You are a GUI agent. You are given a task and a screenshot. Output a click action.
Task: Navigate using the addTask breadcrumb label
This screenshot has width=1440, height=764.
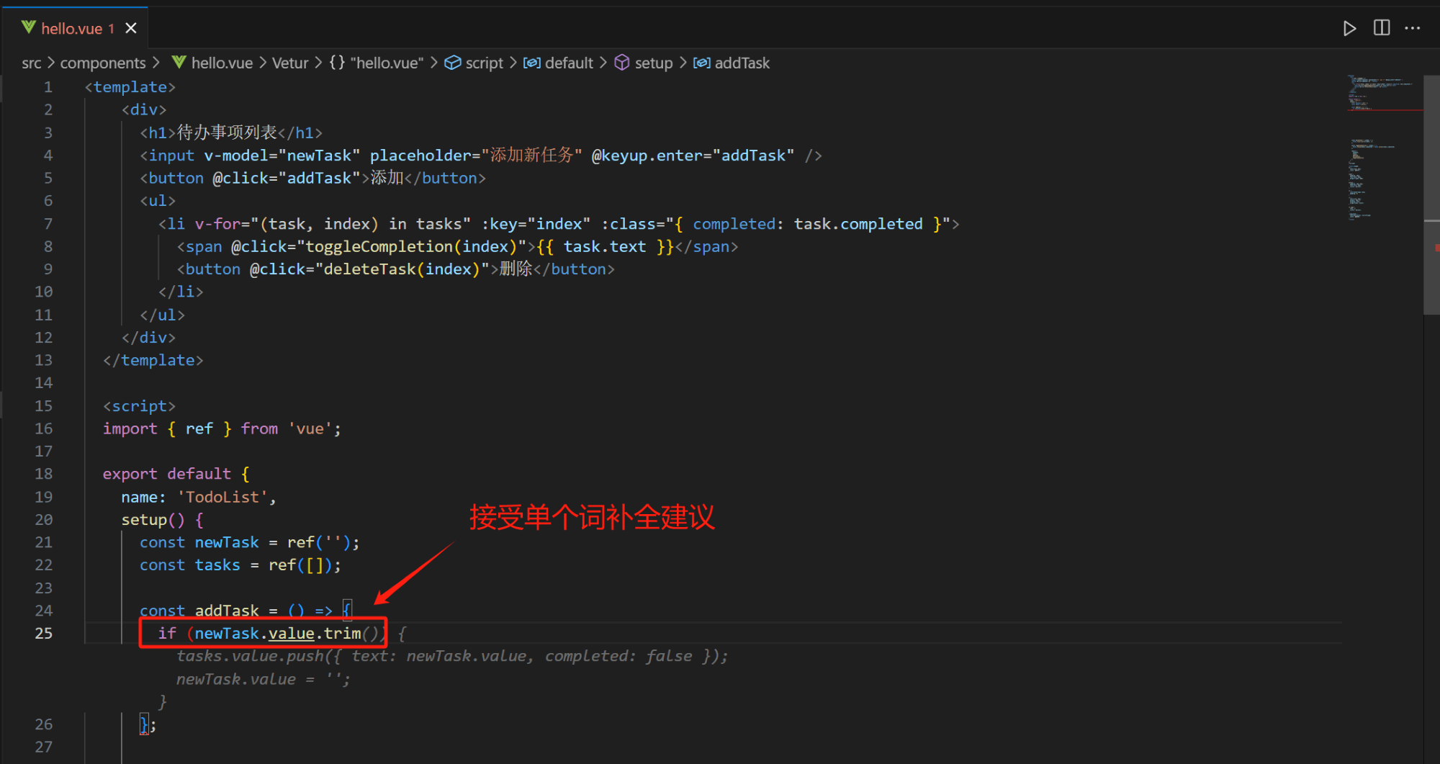pyautogui.click(x=743, y=63)
